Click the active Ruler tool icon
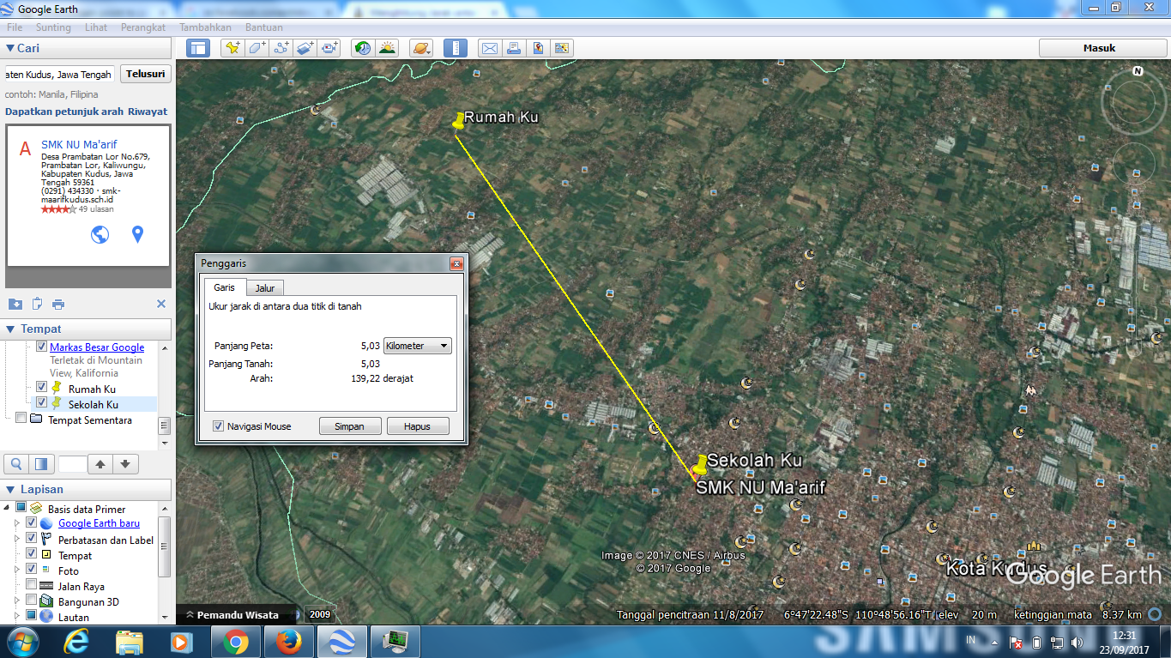This screenshot has height=658, width=1171. pos(455,48)
